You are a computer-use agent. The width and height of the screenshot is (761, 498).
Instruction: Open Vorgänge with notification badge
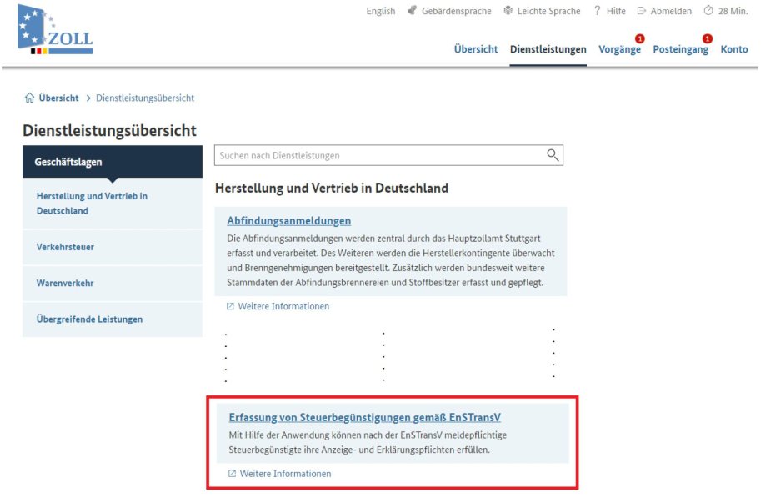coord(619,49)
